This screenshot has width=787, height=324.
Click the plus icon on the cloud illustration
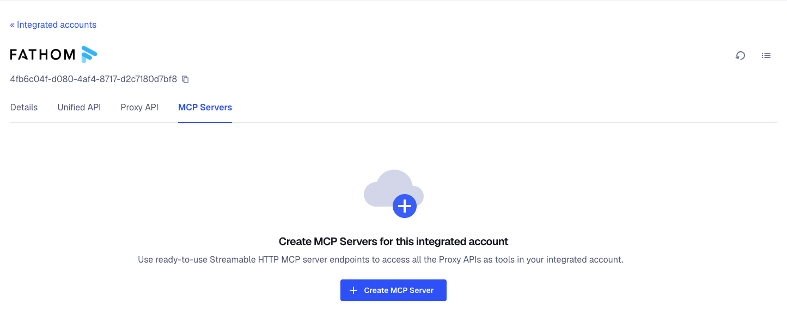tap(404, 205)
